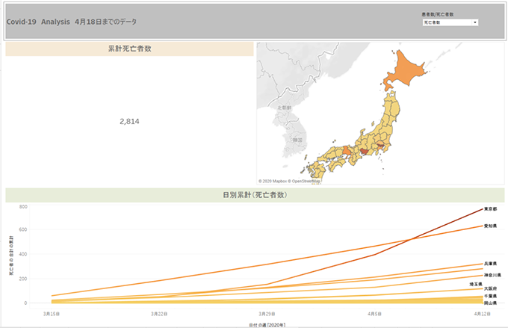
Task: Click the 東京都 line label
Action: (490, 209)
